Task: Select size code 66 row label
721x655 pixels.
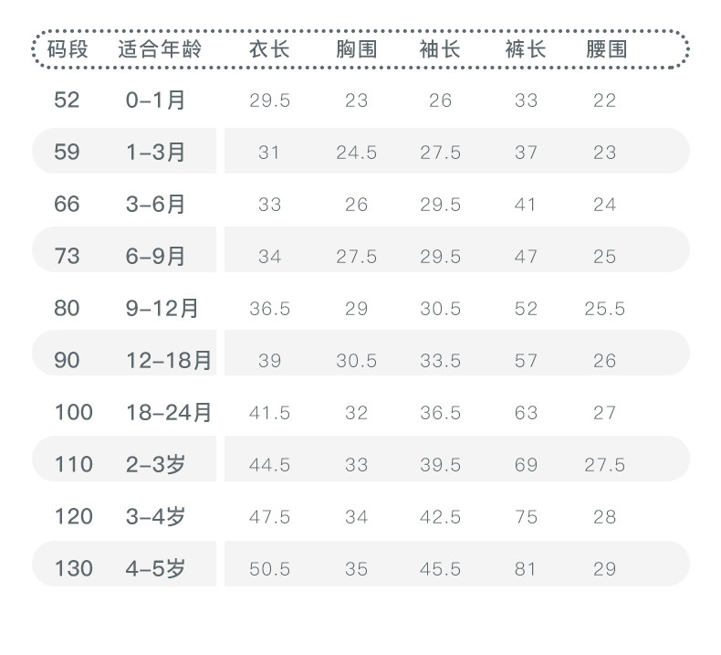Action: click(67, 204)
